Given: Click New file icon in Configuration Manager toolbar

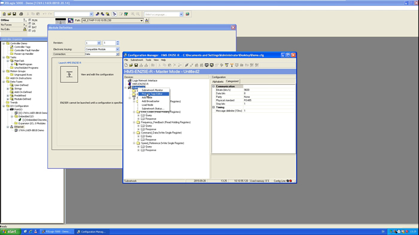Looking at the screenshot, I should coord(126,65).
